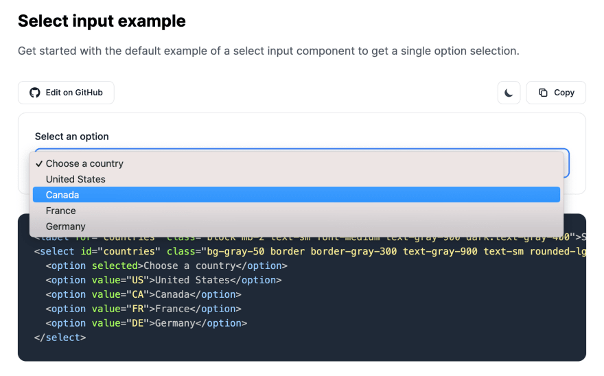Click the value="CA" option code line
This screenshot has width=604, height=376.
pyautogui.click(x=144, y=294)
